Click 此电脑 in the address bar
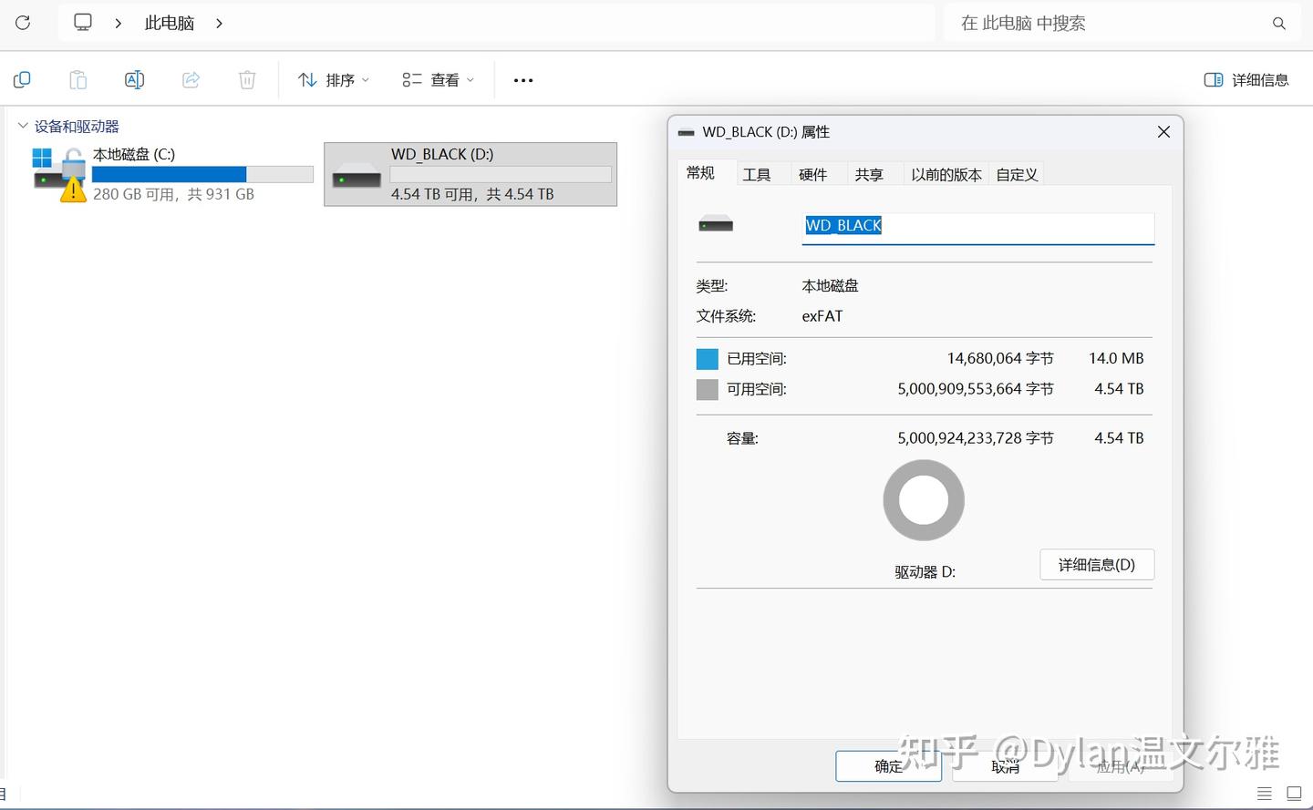The height and width of the screenshot is (810, 1313). tap(170, 23)
